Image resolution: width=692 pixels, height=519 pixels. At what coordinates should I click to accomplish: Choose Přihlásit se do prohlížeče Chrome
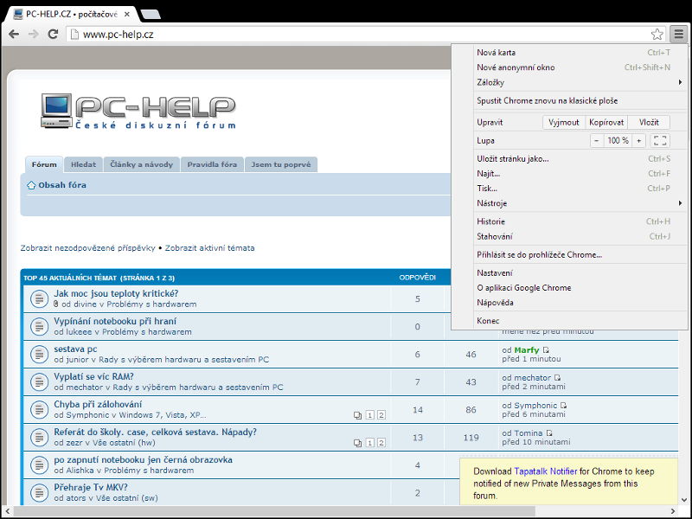580,254
